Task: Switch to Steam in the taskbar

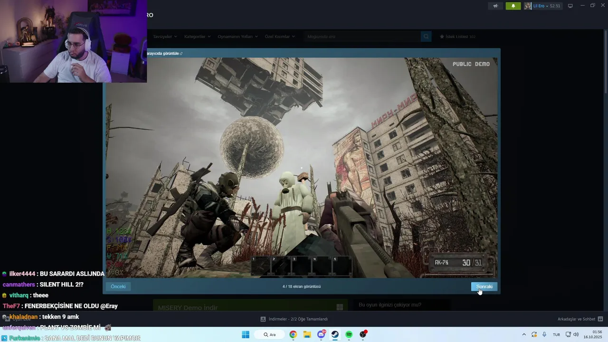Action: pos(335,334)
